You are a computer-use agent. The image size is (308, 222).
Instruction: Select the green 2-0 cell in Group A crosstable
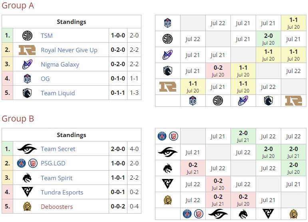[x=268, y=39]
